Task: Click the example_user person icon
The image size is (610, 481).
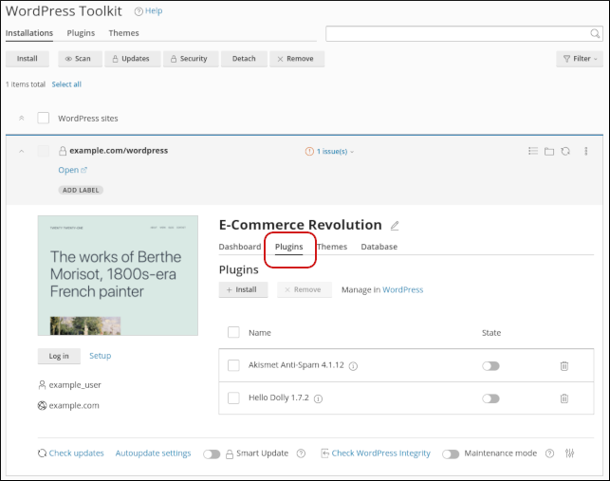Action: 42,385
